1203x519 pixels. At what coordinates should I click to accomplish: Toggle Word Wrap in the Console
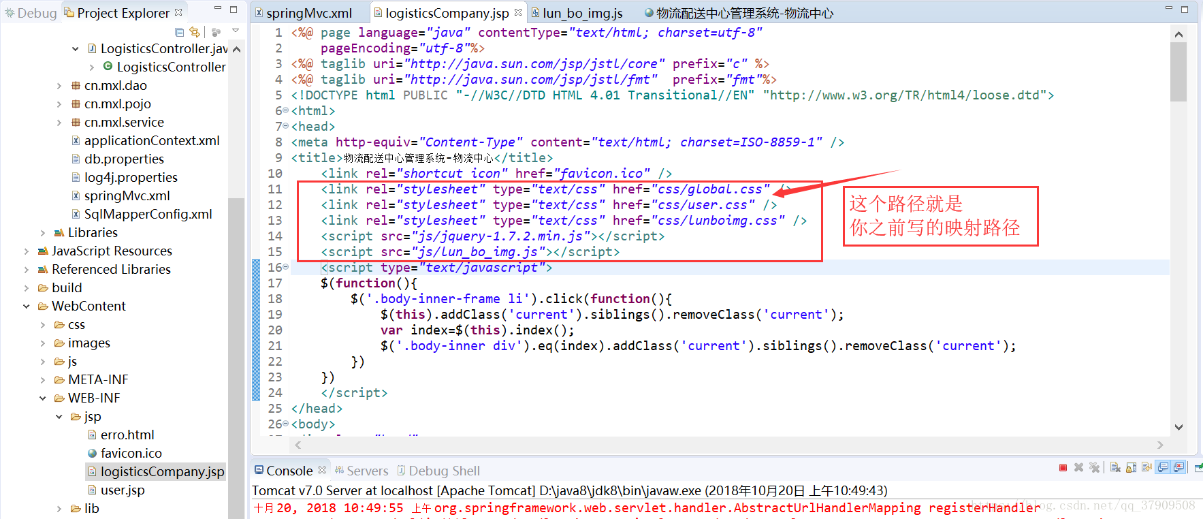tap(1146, 467)
